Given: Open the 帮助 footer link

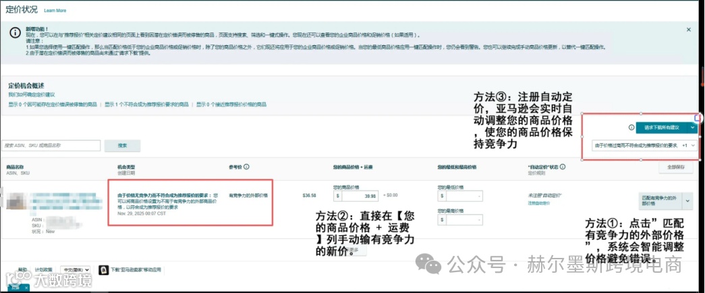Looking at the screenshot, I should [x=23, y=269].
